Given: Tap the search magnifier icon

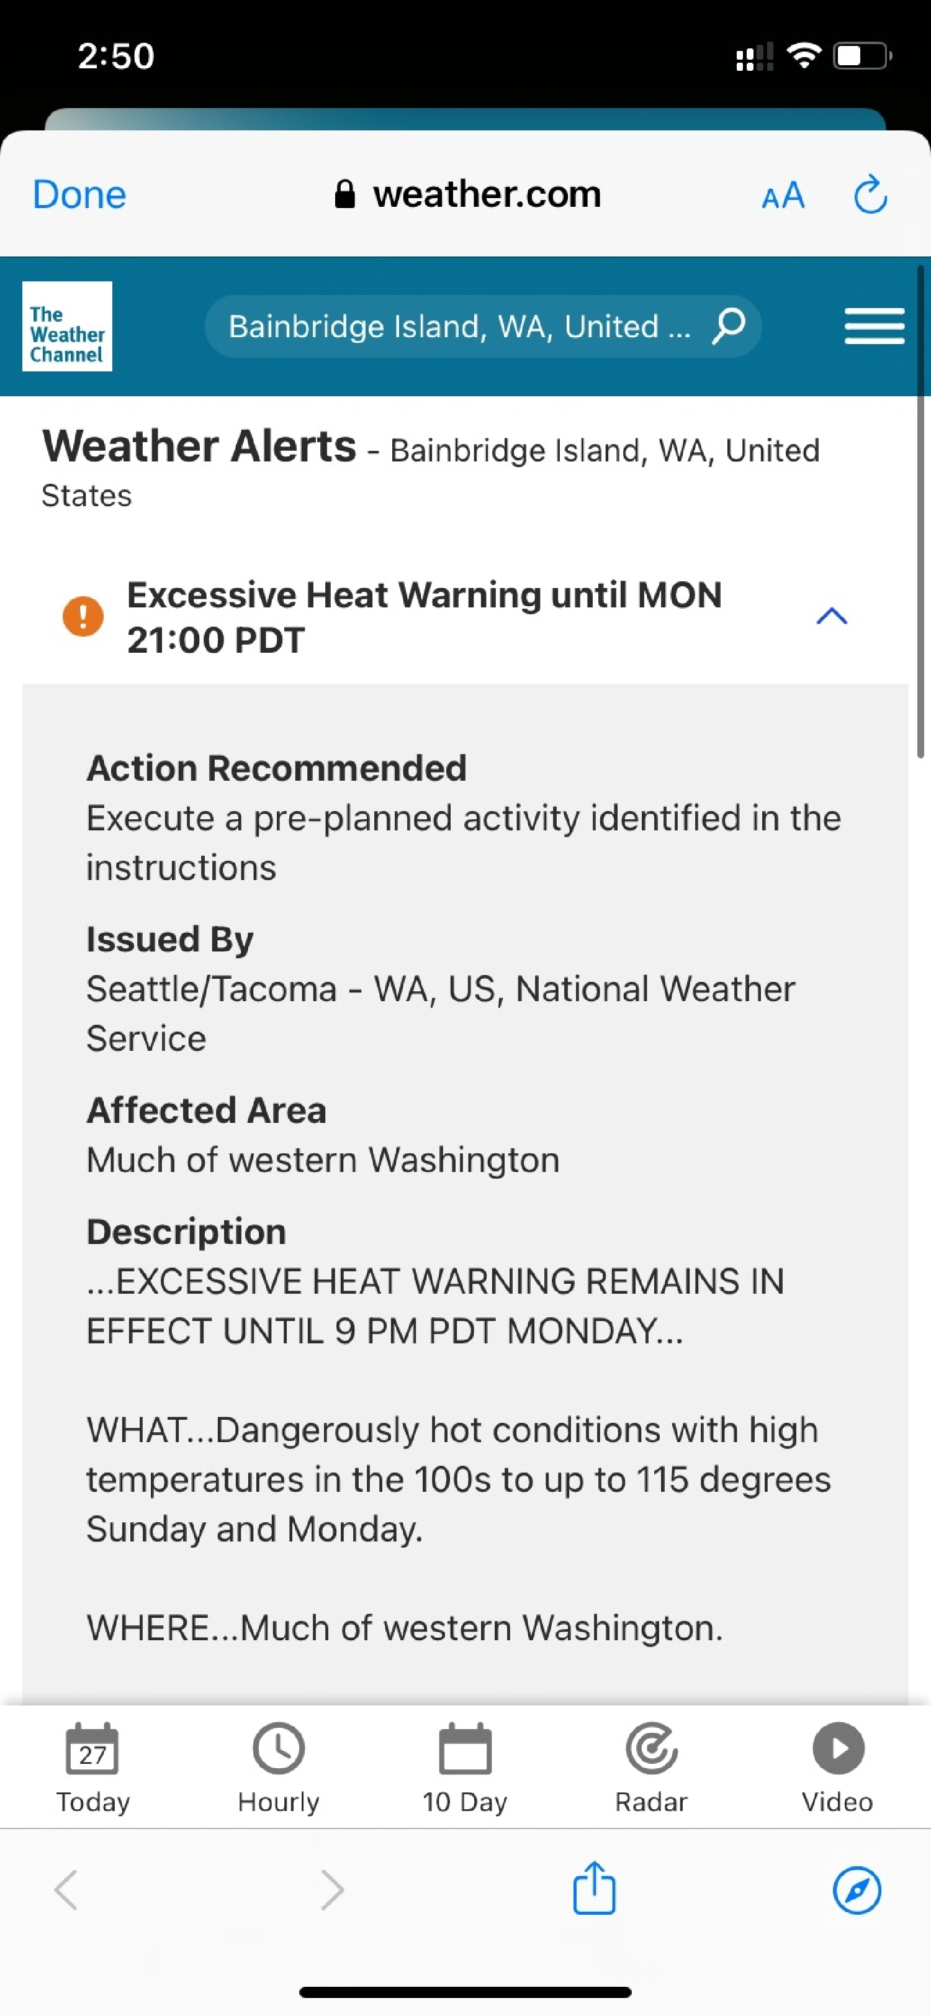Looking at the screenshot, I should click(x=729, y=325).
